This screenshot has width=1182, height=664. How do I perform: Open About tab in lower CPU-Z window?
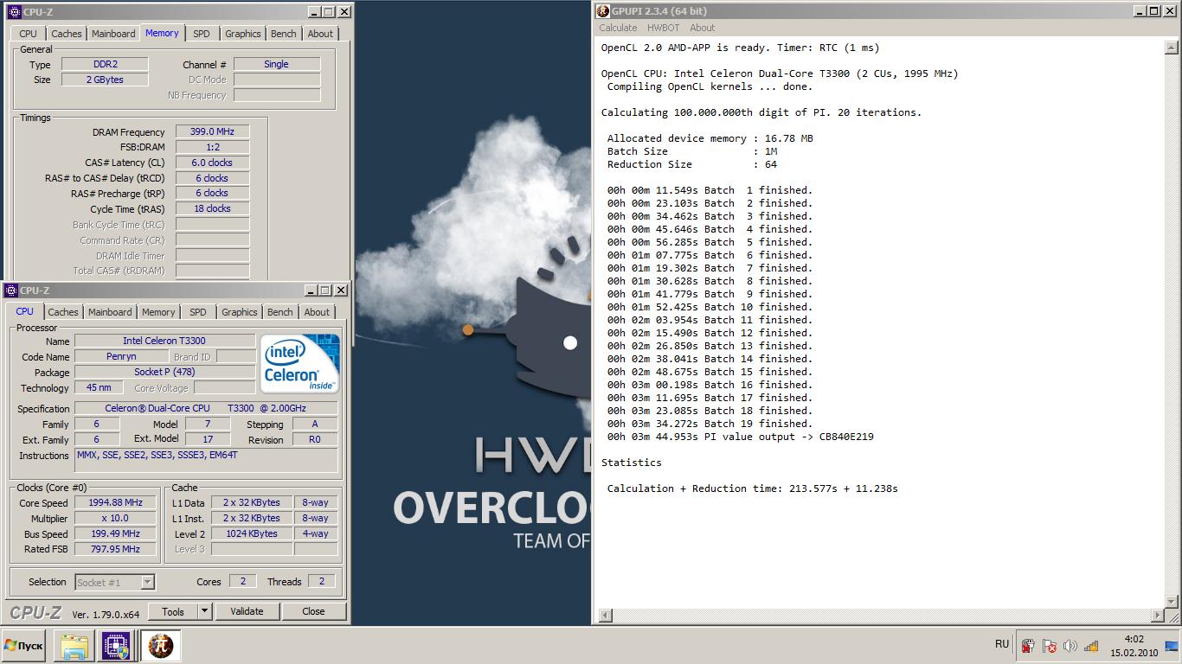tap(317, 312)
